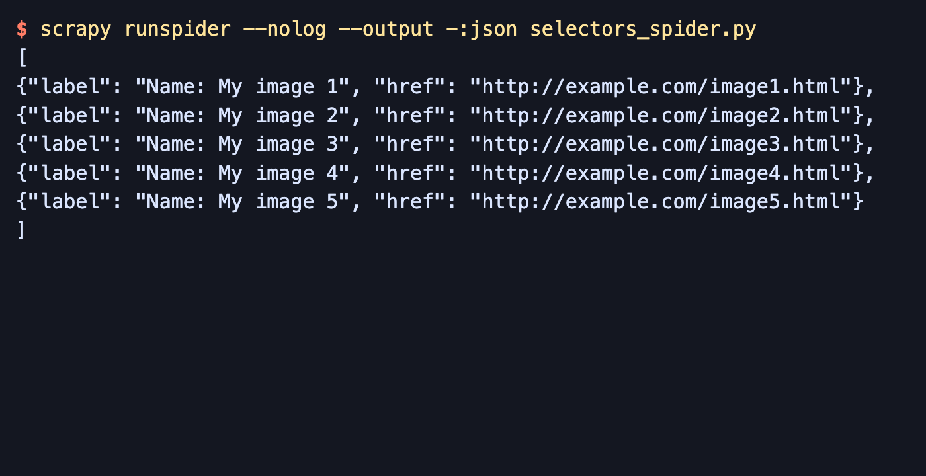Click the opening square bracket line

point(22,58)
